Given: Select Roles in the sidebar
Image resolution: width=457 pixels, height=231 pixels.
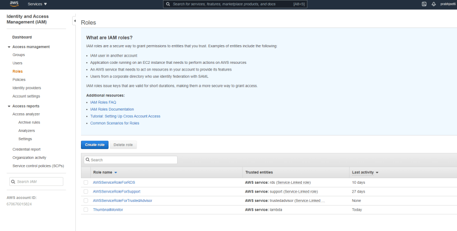Looking at the screenshot, I should point(18,71).
